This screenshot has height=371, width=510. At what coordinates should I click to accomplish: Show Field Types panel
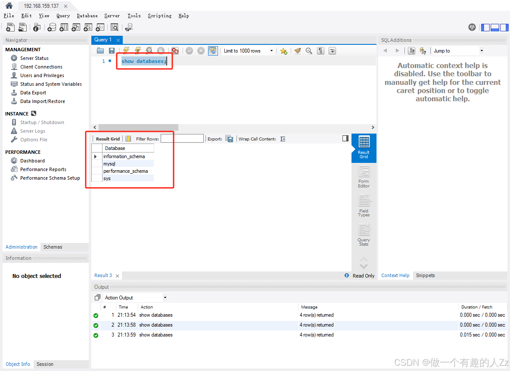point(364,206)
